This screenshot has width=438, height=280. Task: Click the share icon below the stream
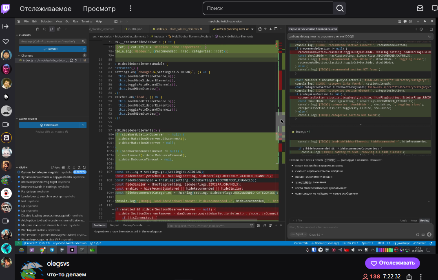pos(409,277)
